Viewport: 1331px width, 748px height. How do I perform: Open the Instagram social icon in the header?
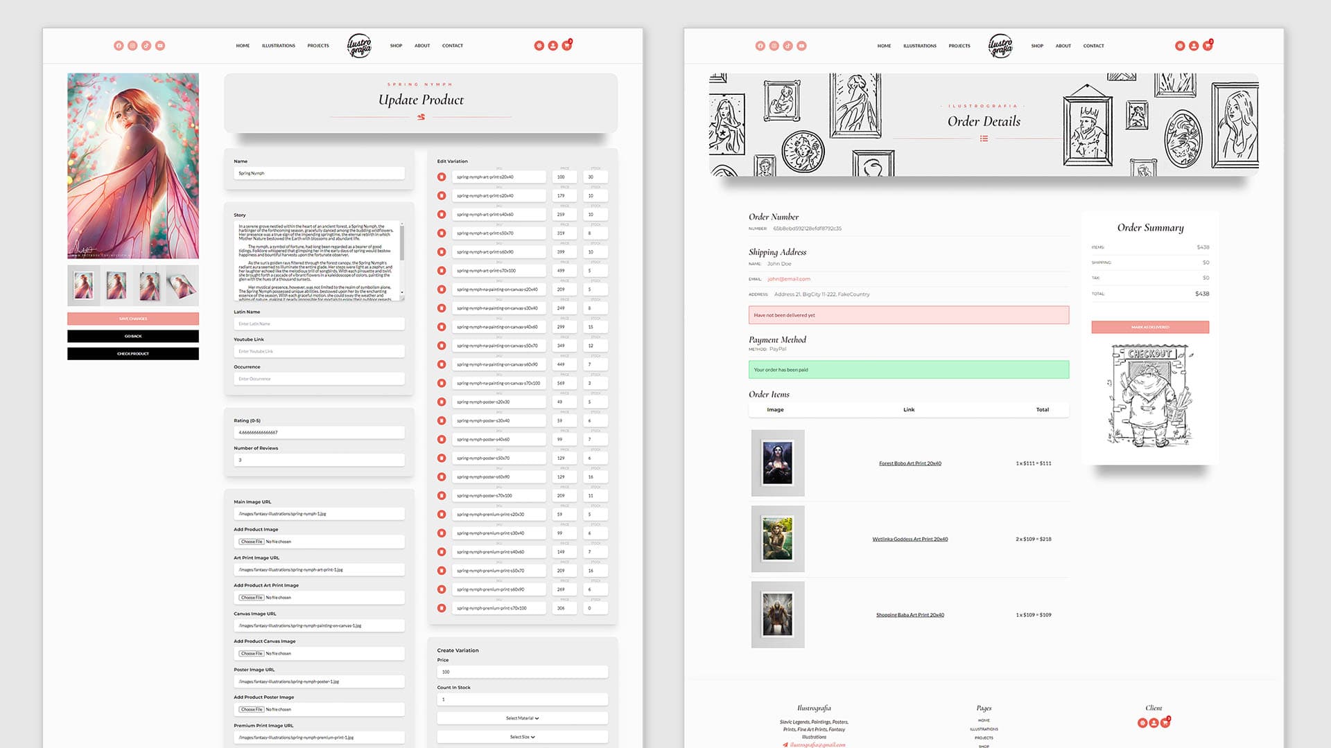point(132,45)
